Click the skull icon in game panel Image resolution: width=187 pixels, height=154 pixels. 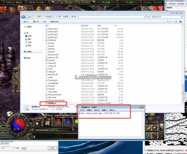[161, 126]
